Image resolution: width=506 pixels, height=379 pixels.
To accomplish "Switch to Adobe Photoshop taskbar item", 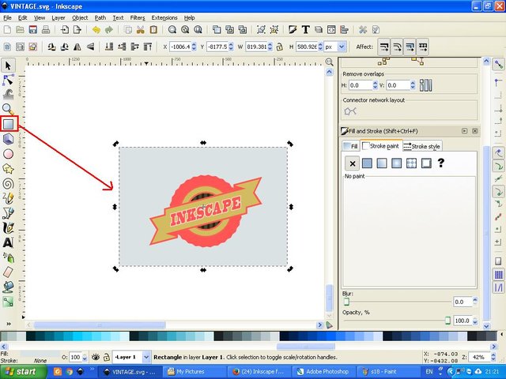I will pos(324,372).
